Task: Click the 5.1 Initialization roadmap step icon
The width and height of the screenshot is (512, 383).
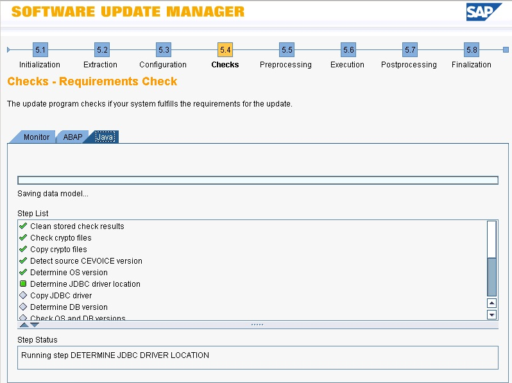Action: pos(40,50)
